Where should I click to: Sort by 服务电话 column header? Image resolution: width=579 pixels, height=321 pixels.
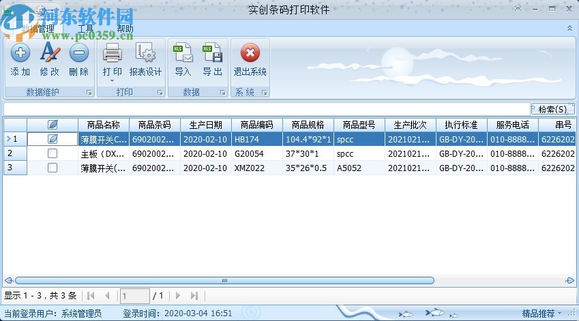click(x=513, y=125)
